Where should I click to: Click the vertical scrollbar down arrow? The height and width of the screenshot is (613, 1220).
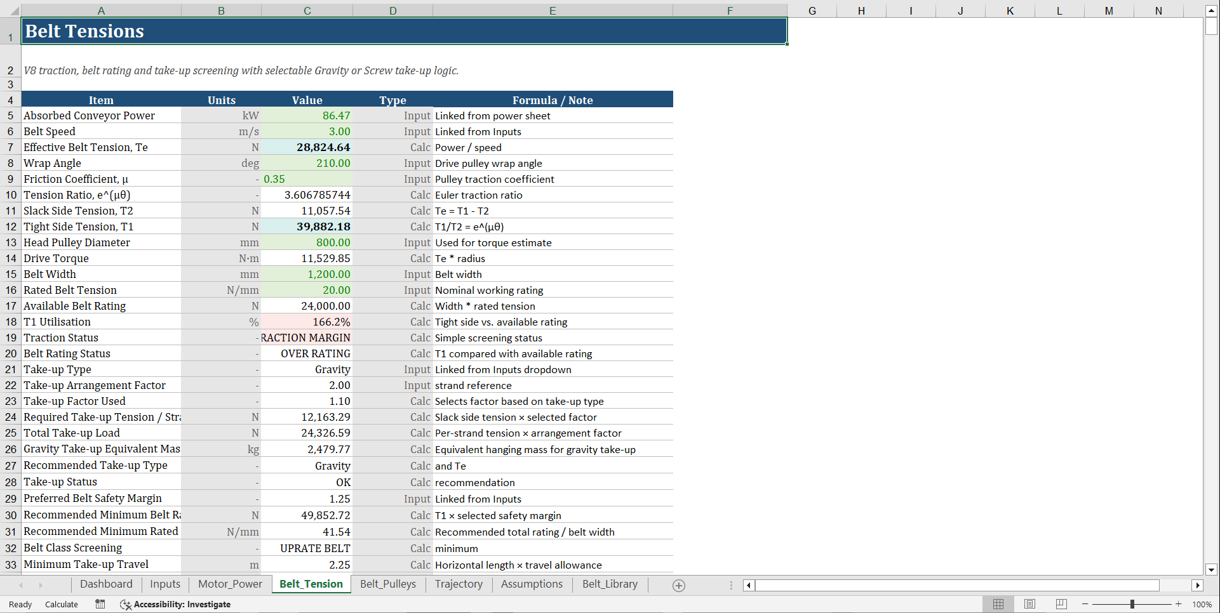[x=1212, y=570]
